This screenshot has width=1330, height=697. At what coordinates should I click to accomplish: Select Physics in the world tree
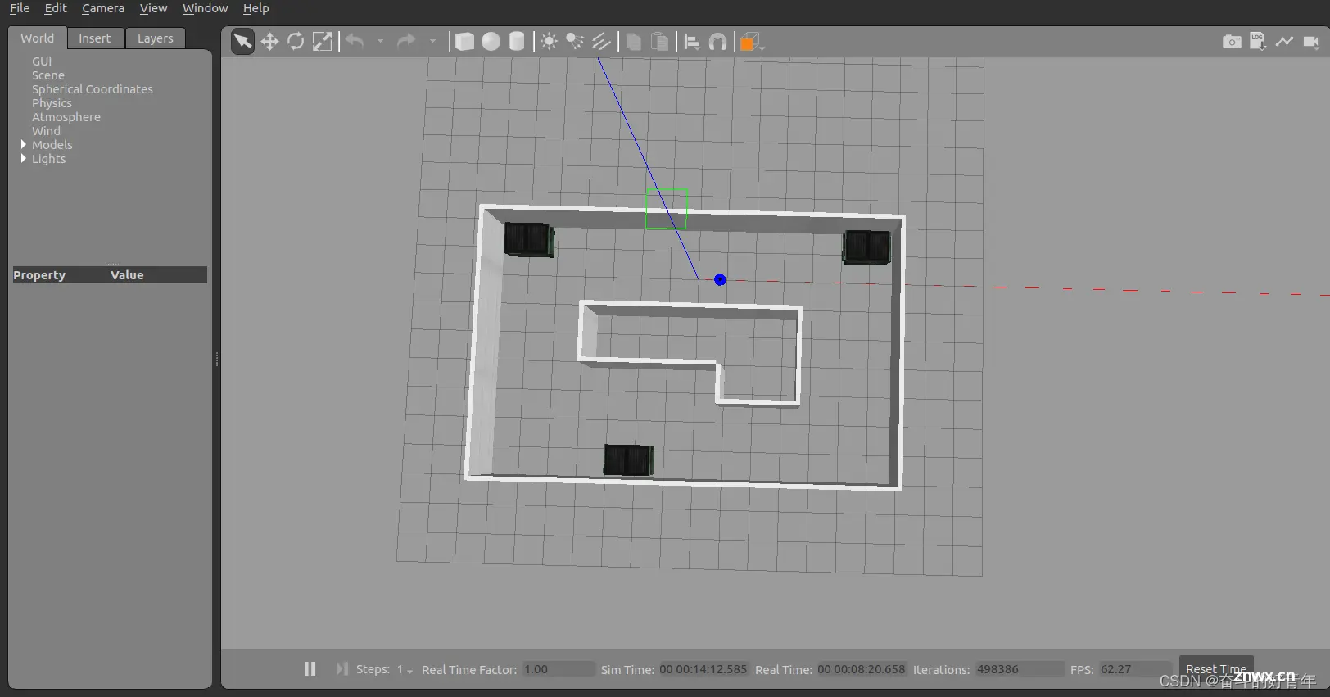pyautogui.click(x=52, y=103)
